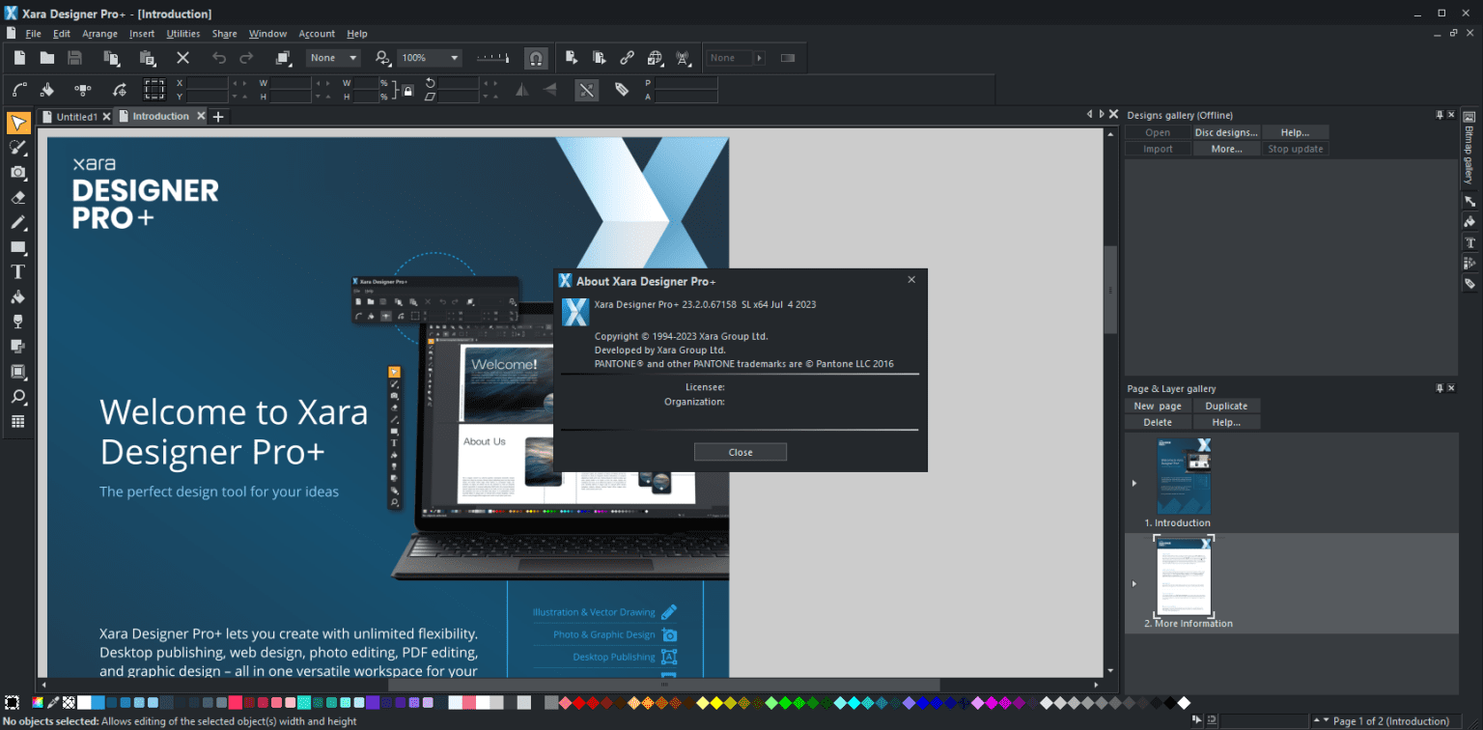
Task: Click the Link chain icon in toolbar
Action: [627, 58]
